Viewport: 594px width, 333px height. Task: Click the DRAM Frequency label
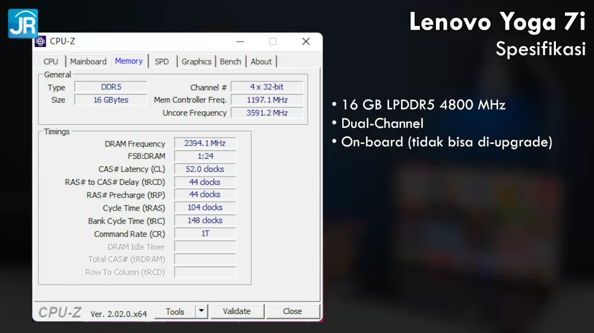(x=135, y=143)
